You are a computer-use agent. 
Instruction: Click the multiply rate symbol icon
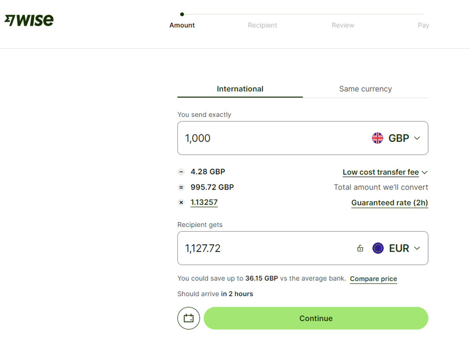pyautogui.click(x=181, y=203)
